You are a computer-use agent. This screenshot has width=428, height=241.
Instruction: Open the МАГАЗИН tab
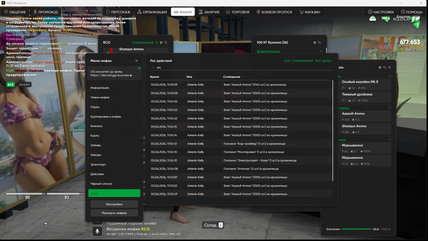point(310,12)
